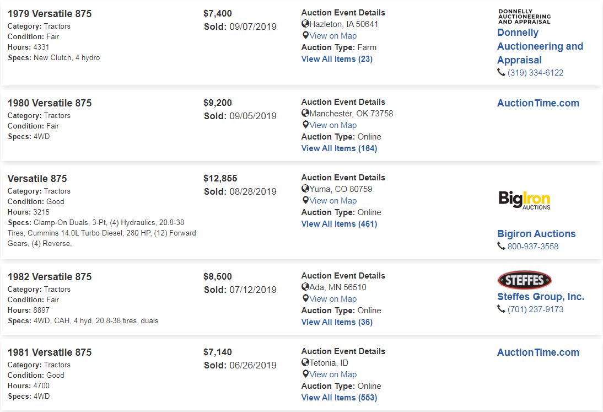Click the BigIron Auctions logo

525,200
